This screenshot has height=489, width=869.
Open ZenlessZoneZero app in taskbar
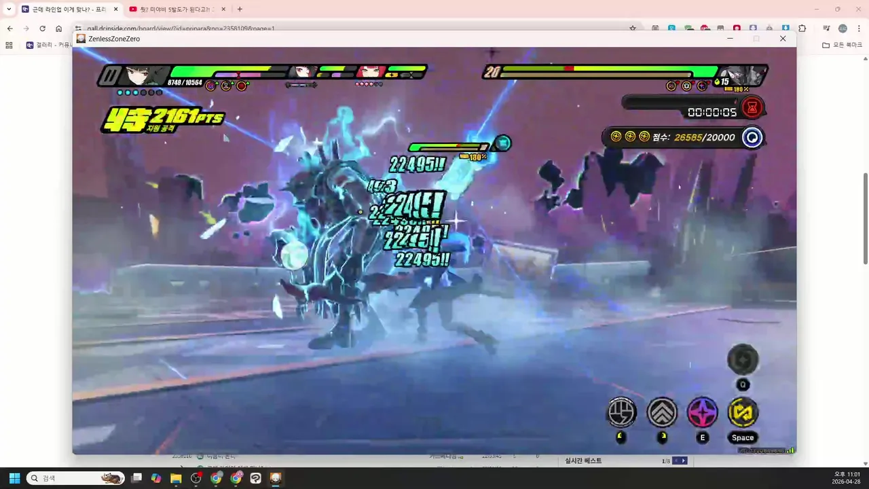(x=276, y=478)
